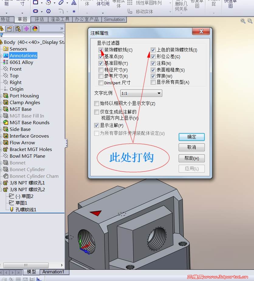Click the Zoom to Area magnifier icon
This screenshot has height=281, width=254.
click(250, 21)
